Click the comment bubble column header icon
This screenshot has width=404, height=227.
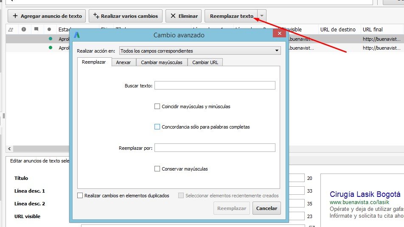(x=36, y=29)
